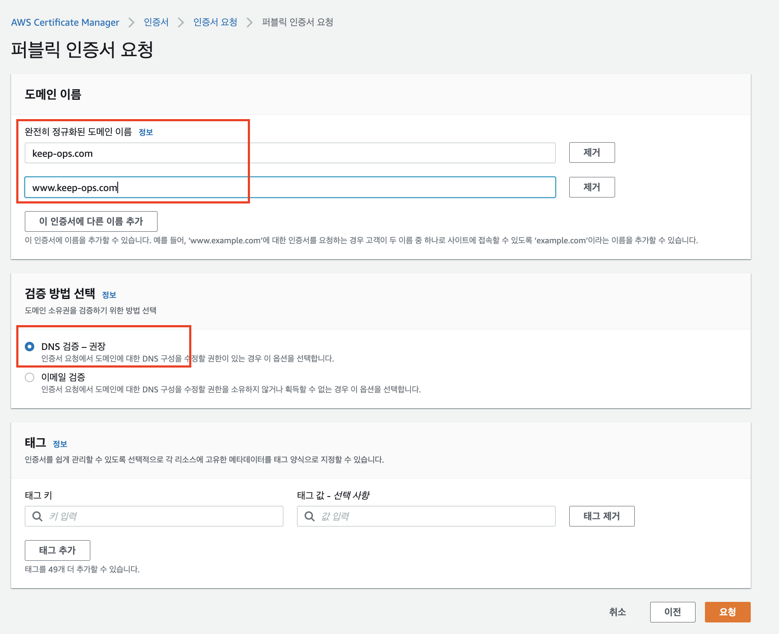Focus the keep-ops.com domain name field
779x634 pixels.
point(290,153)
